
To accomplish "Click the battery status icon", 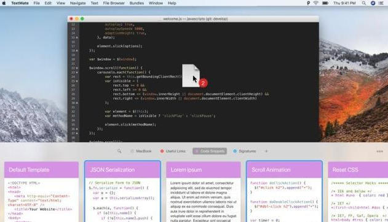I will [325, 3].
